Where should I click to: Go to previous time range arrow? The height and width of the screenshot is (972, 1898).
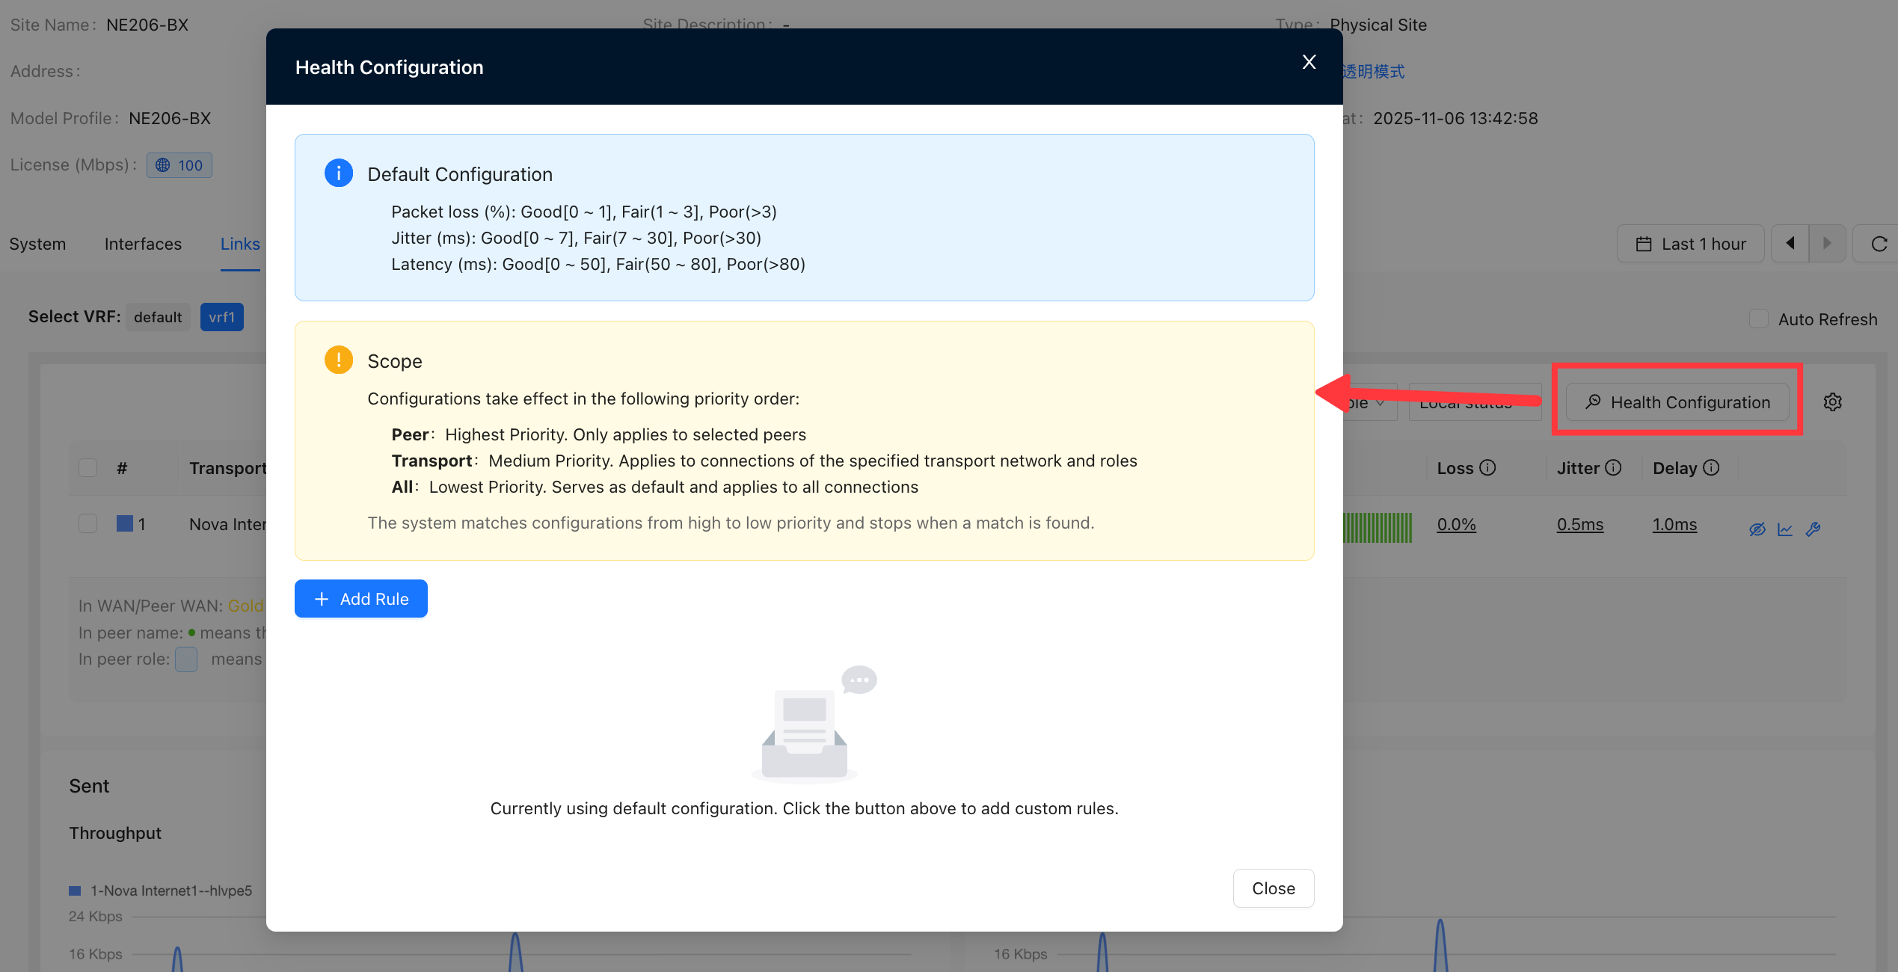pos(1790,244)
